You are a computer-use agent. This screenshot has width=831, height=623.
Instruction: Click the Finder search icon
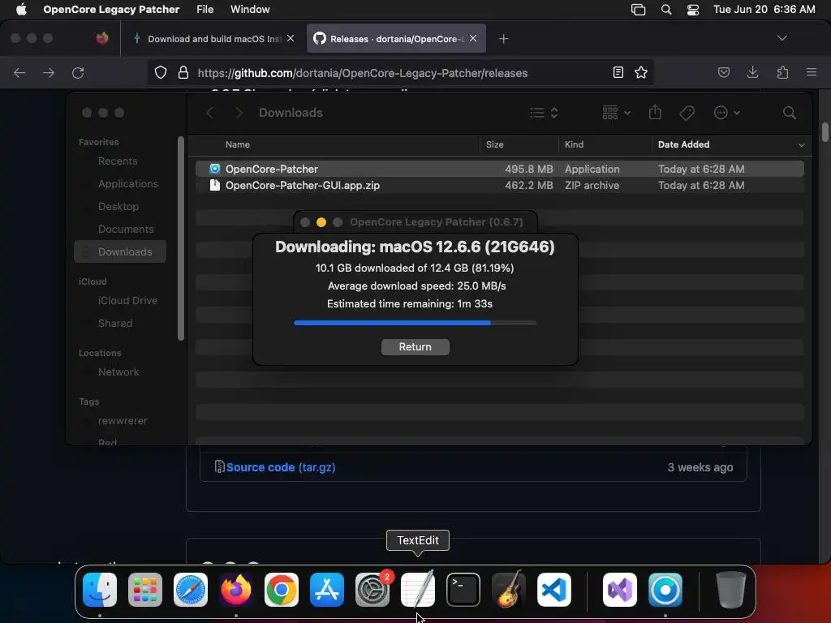(x=789, y=113)
